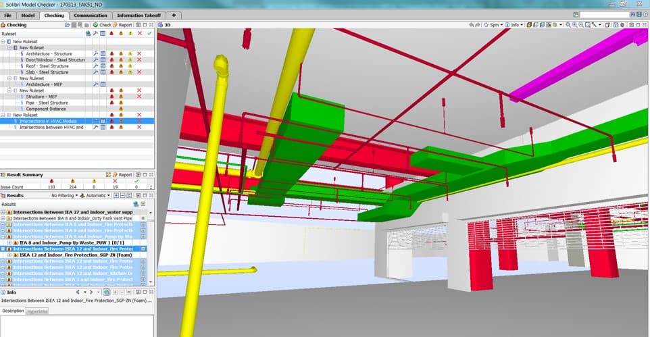Switch to the Model tab
The height and width of the screenshot is (337, 650).
pos(28,15)
